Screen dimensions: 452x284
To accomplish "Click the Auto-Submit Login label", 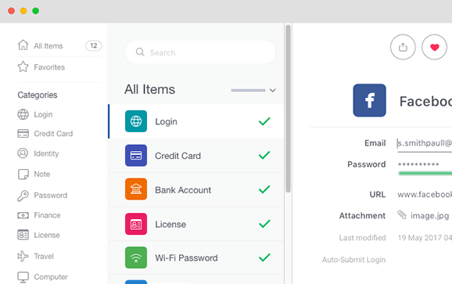I will point(353,260).
